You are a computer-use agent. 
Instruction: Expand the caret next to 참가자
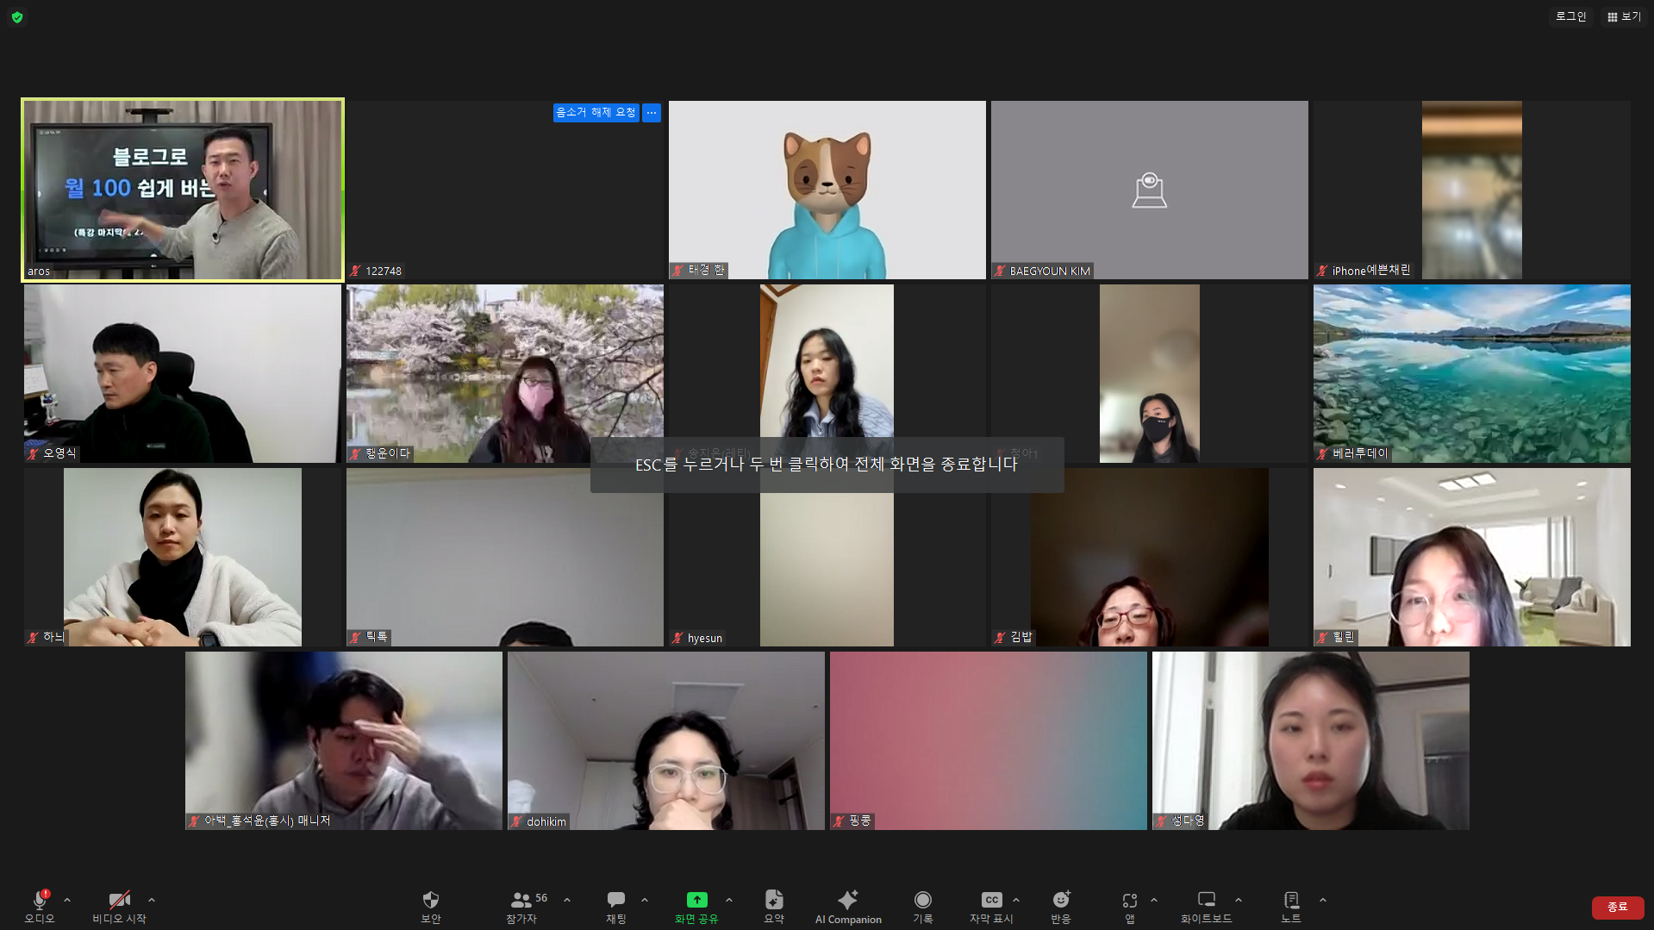pyautogui.click(x=567, y=900)
